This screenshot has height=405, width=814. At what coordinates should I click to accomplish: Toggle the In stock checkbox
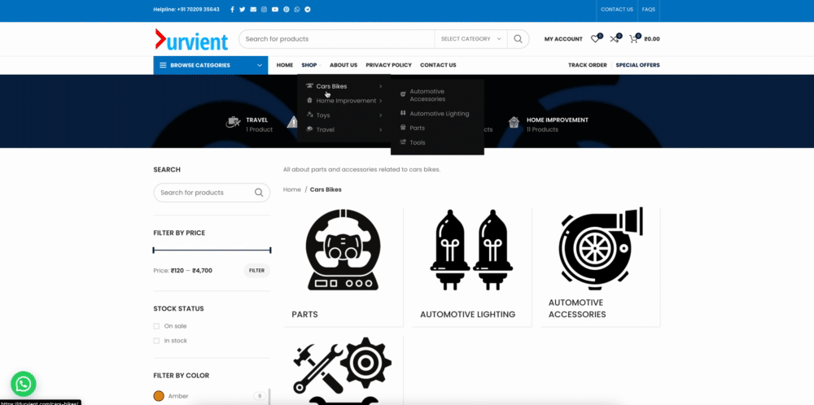pos(156,341)
